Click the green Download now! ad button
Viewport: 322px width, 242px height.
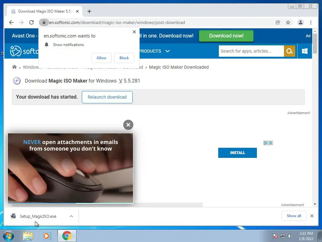pyautogui.click(x=226, y=36)
